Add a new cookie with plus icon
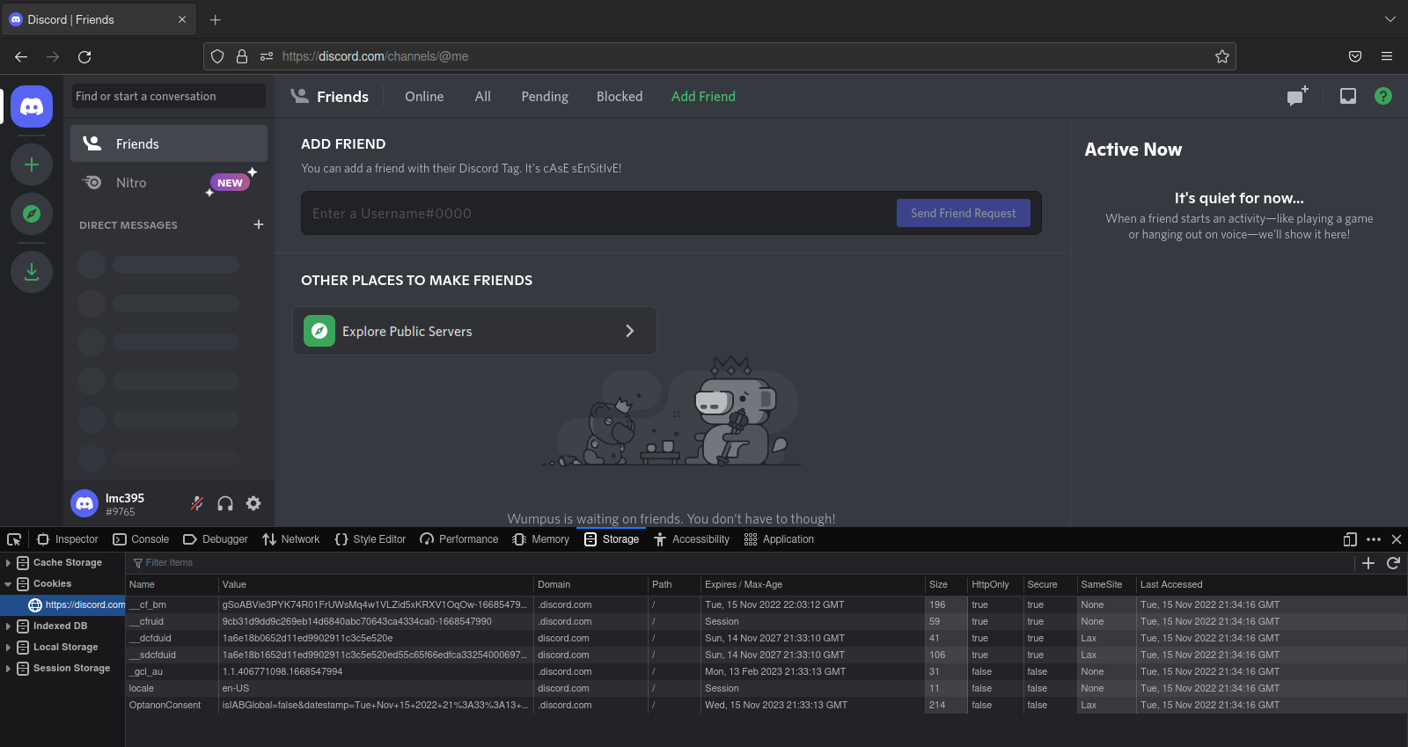1408x747 pixels. pyautogui.click(x=1368, y=563)
